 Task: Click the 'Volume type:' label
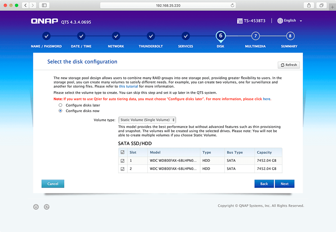(x=104, y=120)
